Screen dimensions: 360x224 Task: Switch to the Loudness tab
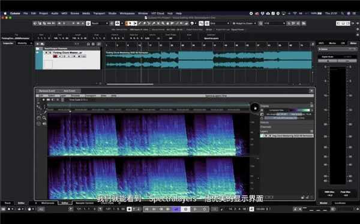[x=340, y=203]
